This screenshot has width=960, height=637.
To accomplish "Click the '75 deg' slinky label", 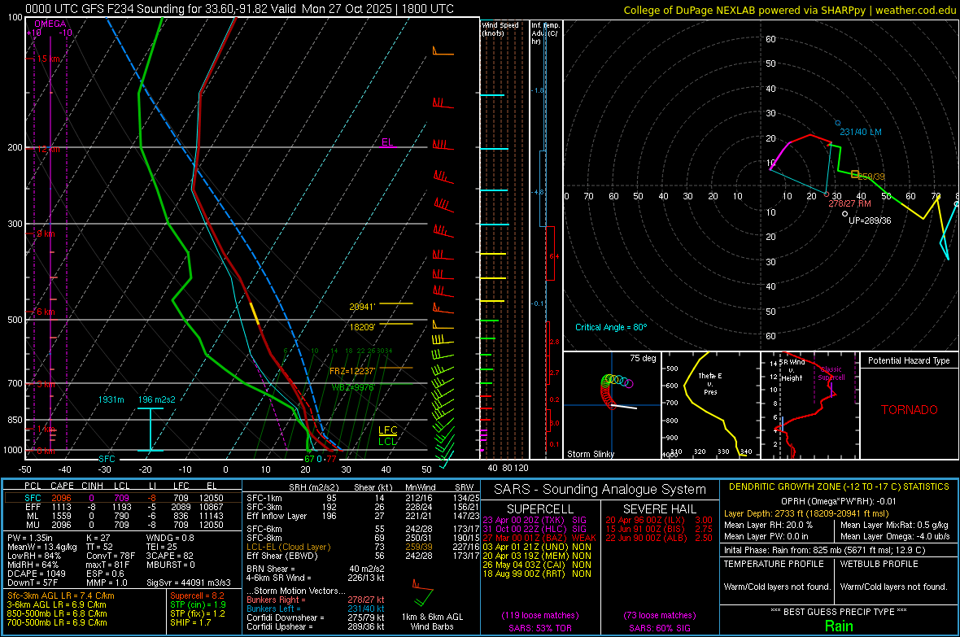I will coord(643,358).
